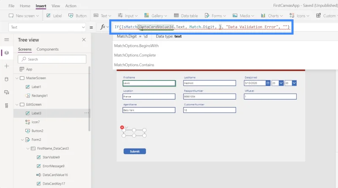The width and height of the screenshot is (338, 188).
Task: Open the property selector dropdown showing Text
Action: [x=47, y=27]
